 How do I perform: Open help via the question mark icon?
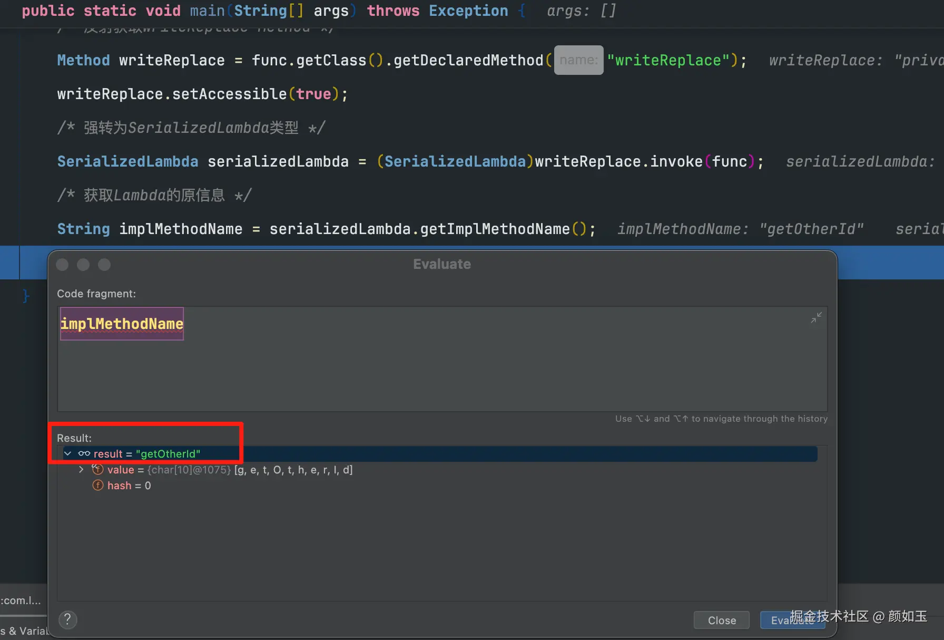point(67,619)
